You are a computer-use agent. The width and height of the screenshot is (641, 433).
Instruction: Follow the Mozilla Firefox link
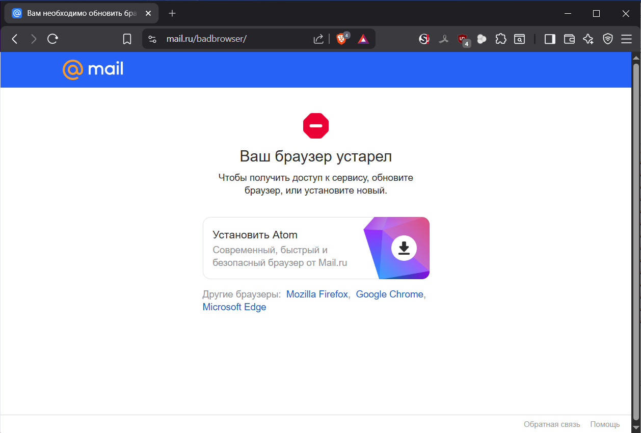317,294
